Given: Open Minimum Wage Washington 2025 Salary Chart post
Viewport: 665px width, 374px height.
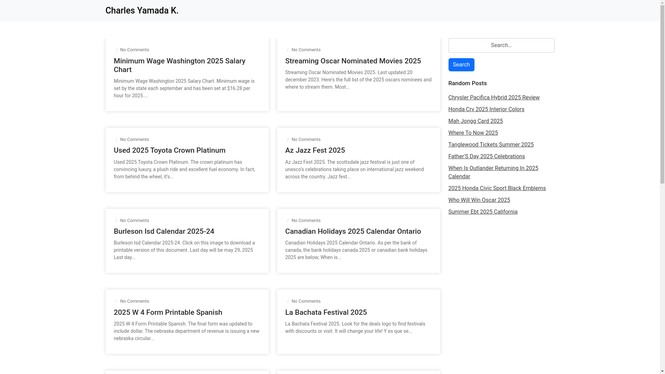Looking at the screenshot, I should tap(179, 65).
